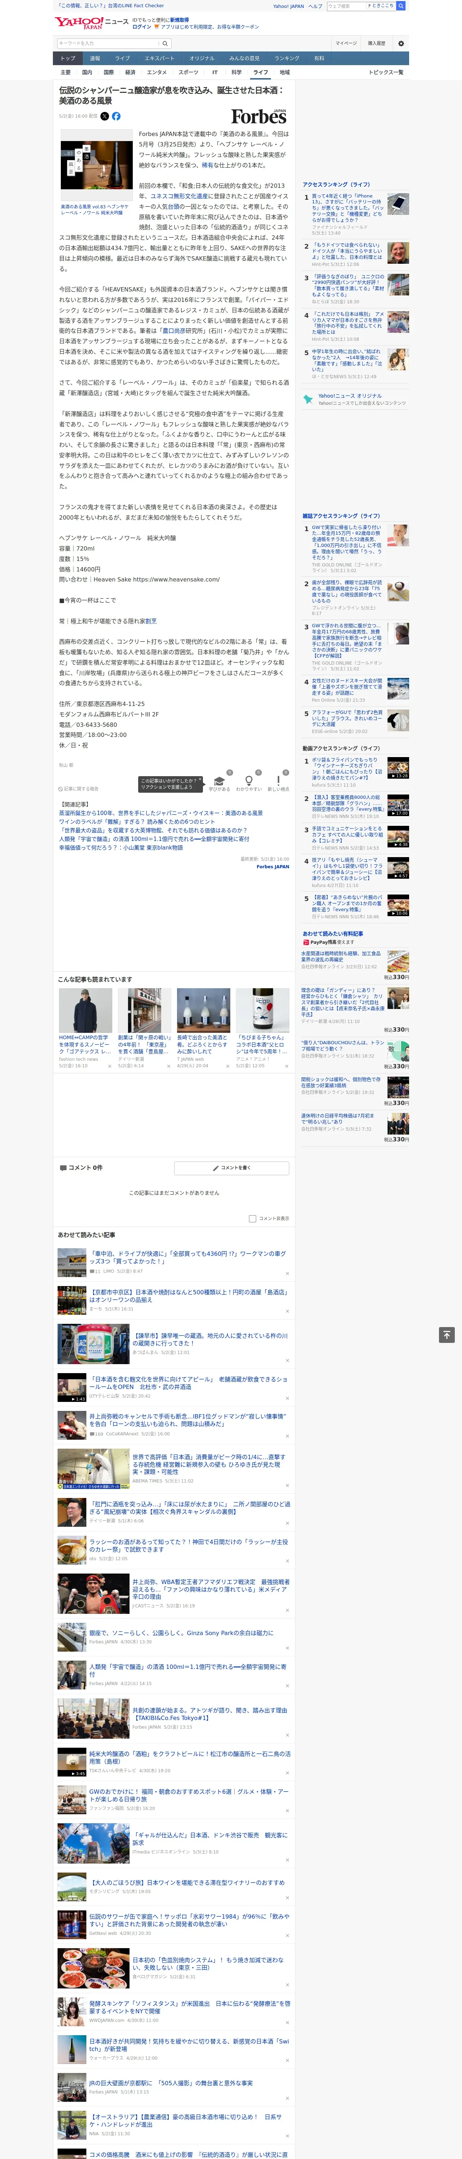Click the blue web search magnifier button
This screenshot has height=2159, width=462.
pos(401,6)
